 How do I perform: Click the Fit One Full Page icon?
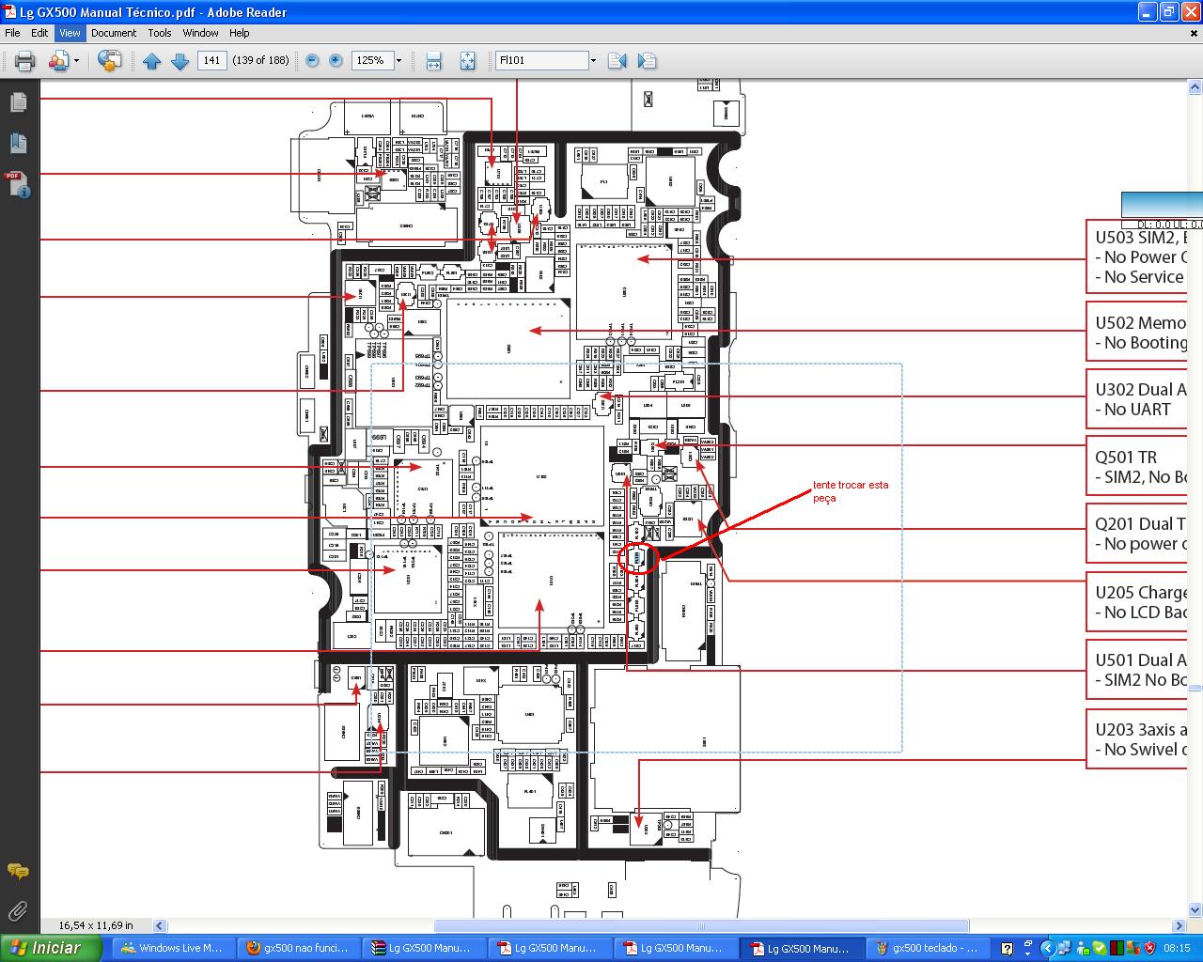tap(467, 61)
